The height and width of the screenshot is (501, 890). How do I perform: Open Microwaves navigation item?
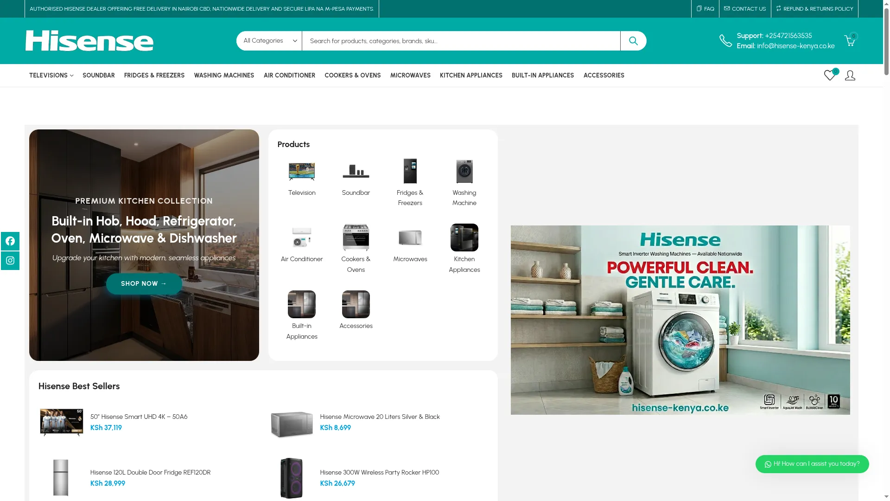pos(410,75)
